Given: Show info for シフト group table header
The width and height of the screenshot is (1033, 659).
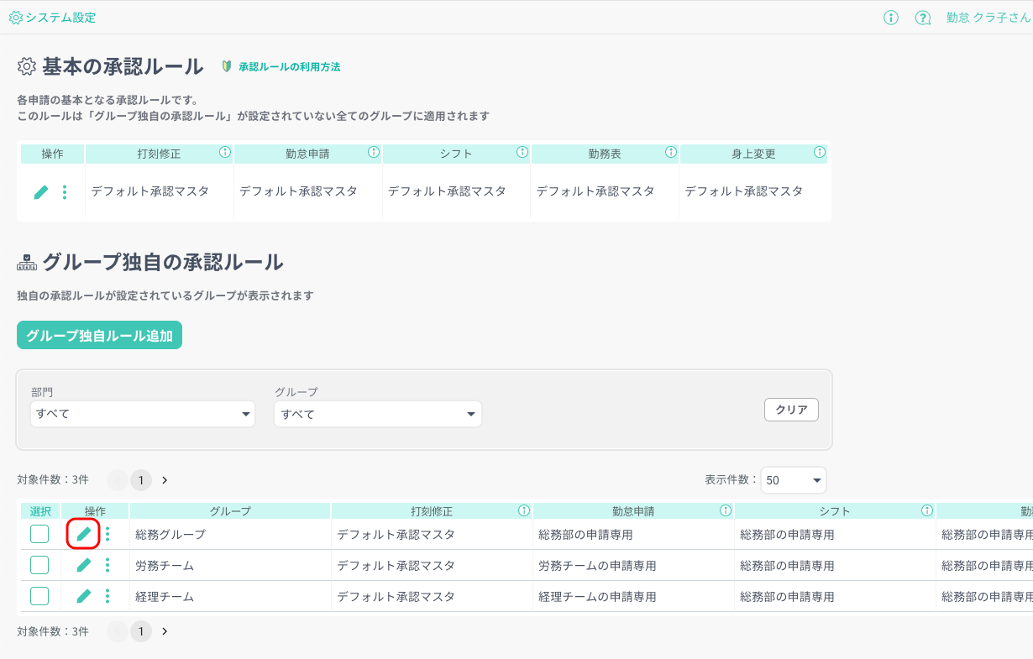Looking at the screenshot, I should point(927,510).
